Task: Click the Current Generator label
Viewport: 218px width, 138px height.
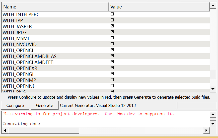Action: (x=98, y=105)
